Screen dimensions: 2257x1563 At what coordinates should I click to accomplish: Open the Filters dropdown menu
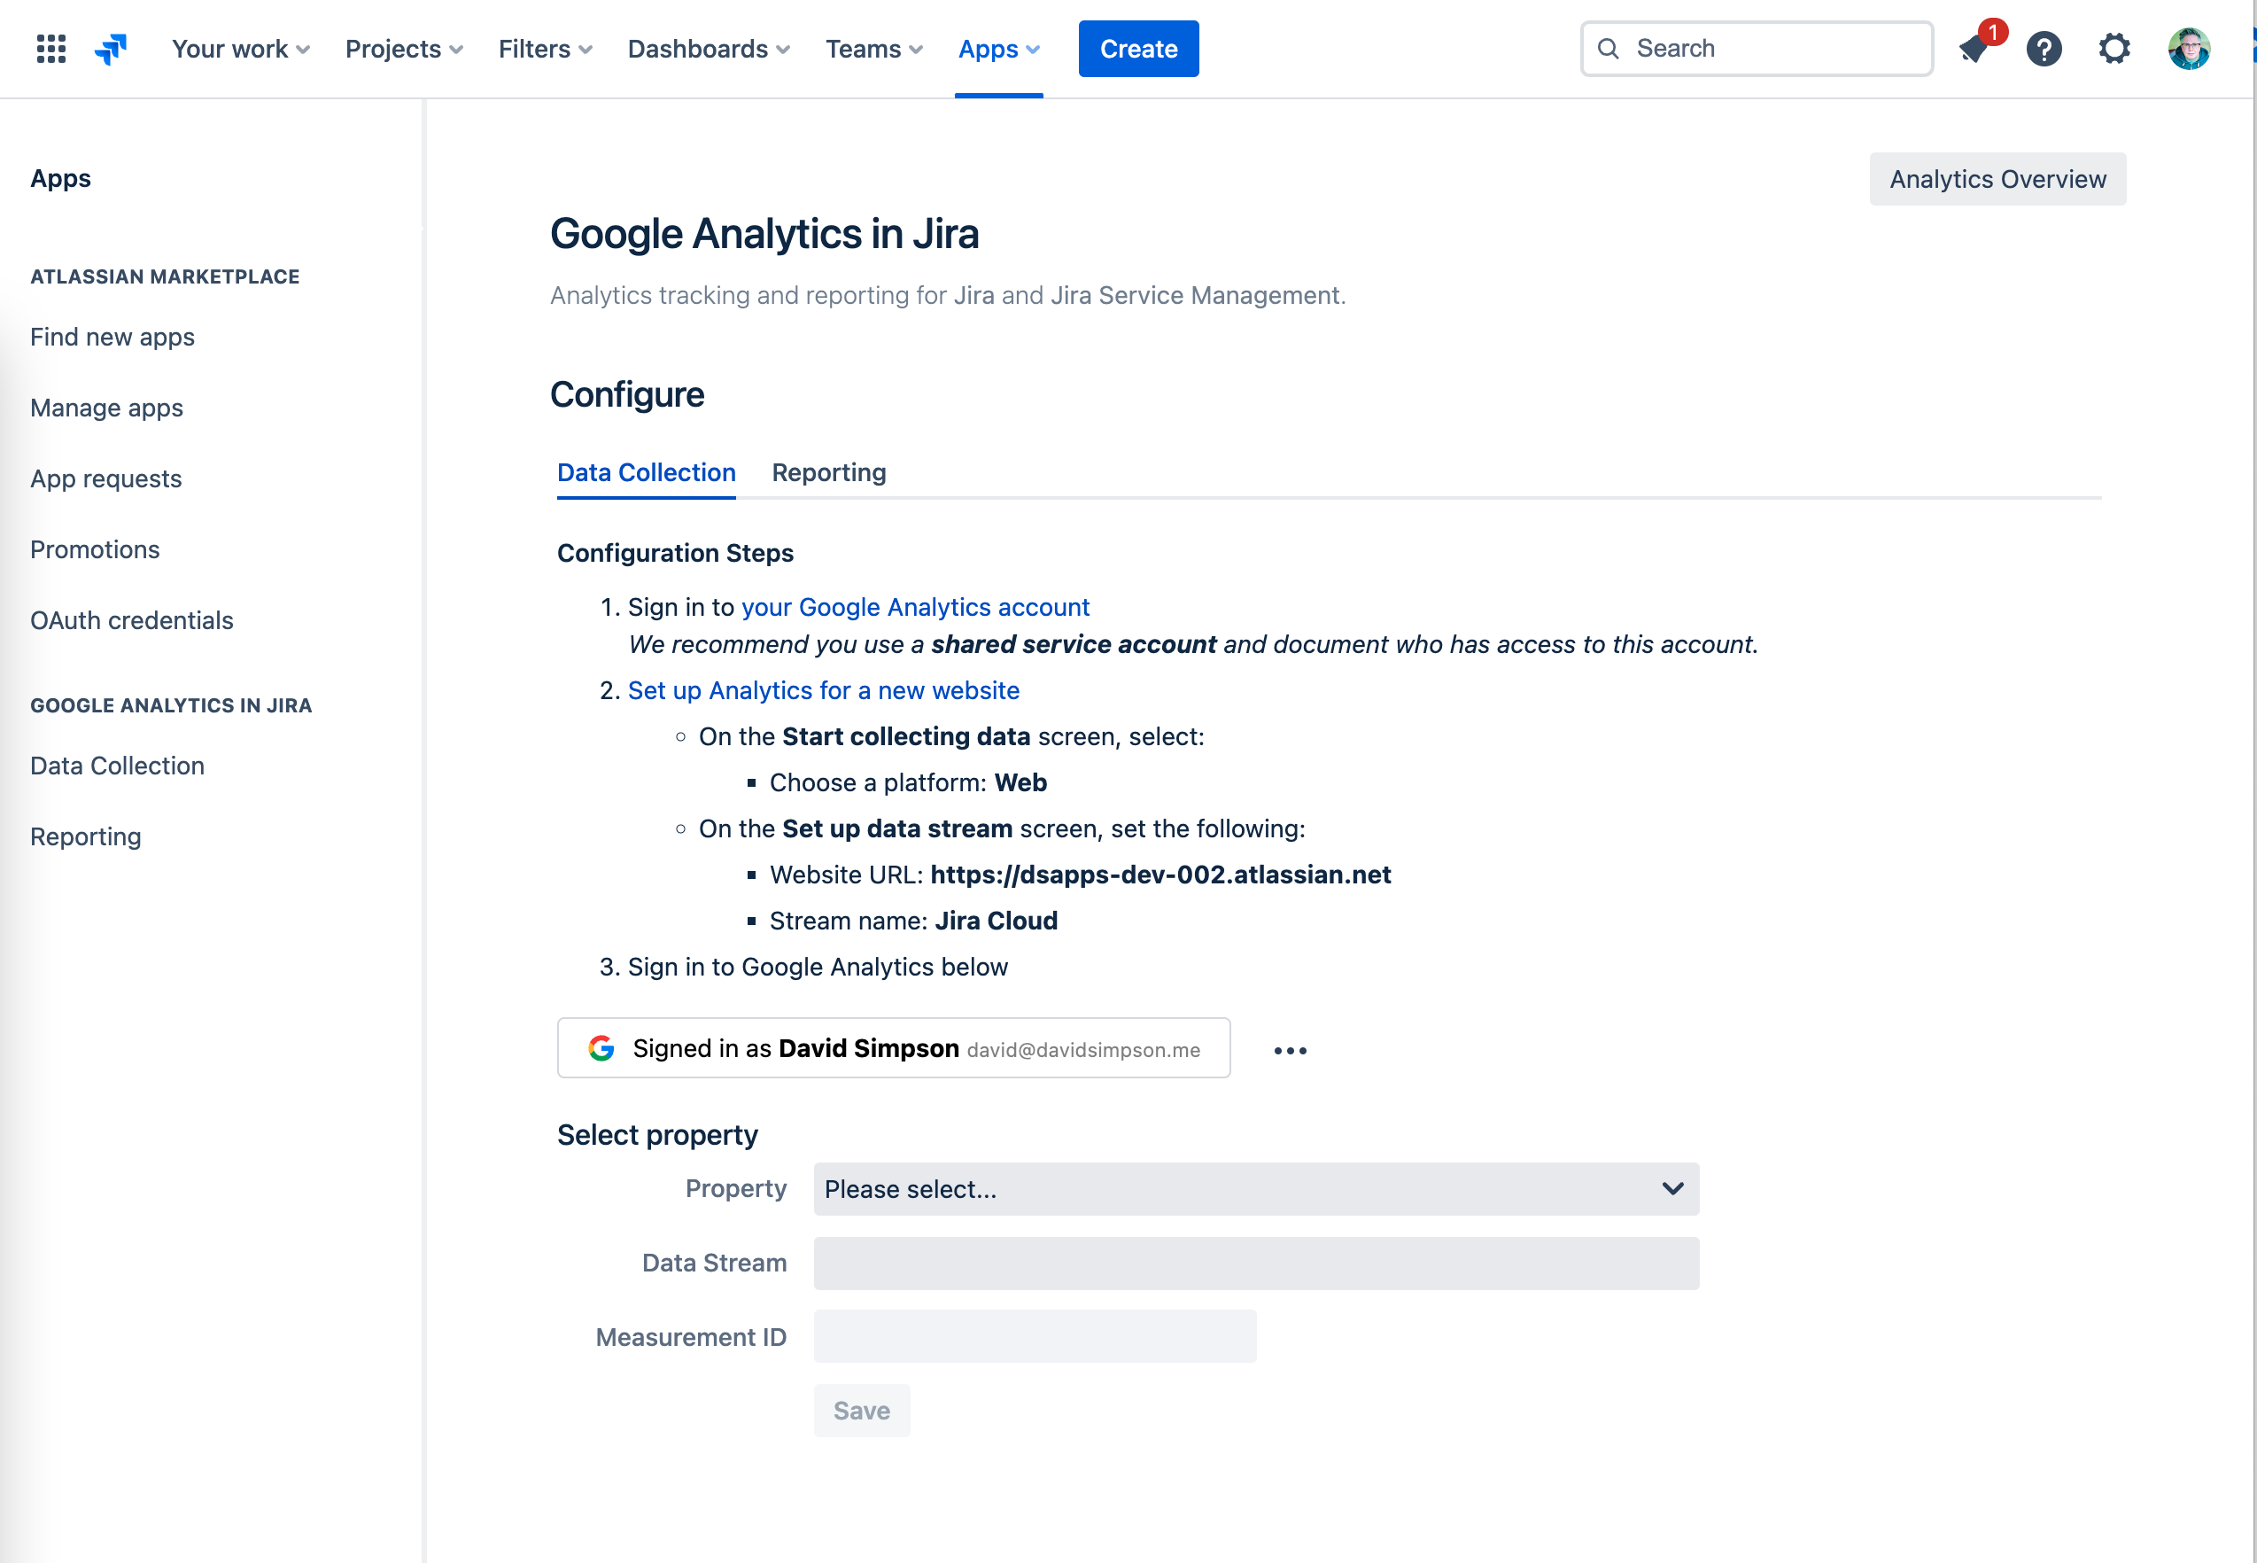click(x=545, y=49)
